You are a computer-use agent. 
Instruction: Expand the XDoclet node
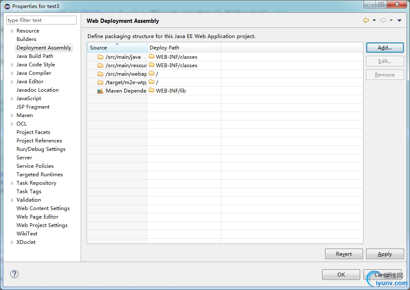point(12,242)
